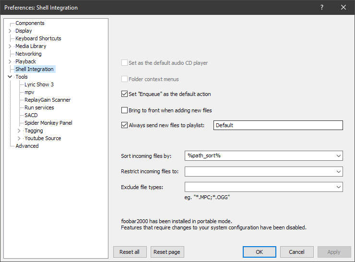This screenshot has width=355, height=262.
Task: Expand the Media Library tree node
Action: tap(10, 46)
